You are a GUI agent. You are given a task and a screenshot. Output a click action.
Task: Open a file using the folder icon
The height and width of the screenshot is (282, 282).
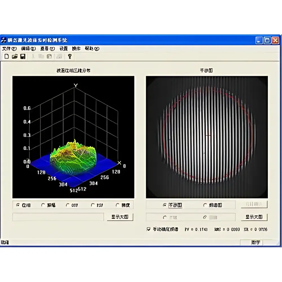15,56
